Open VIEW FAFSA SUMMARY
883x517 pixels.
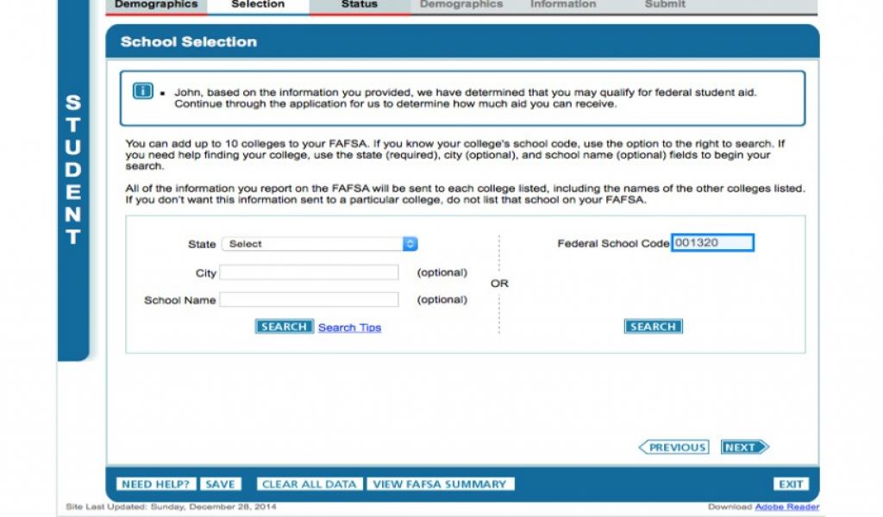tap(440, 484)
